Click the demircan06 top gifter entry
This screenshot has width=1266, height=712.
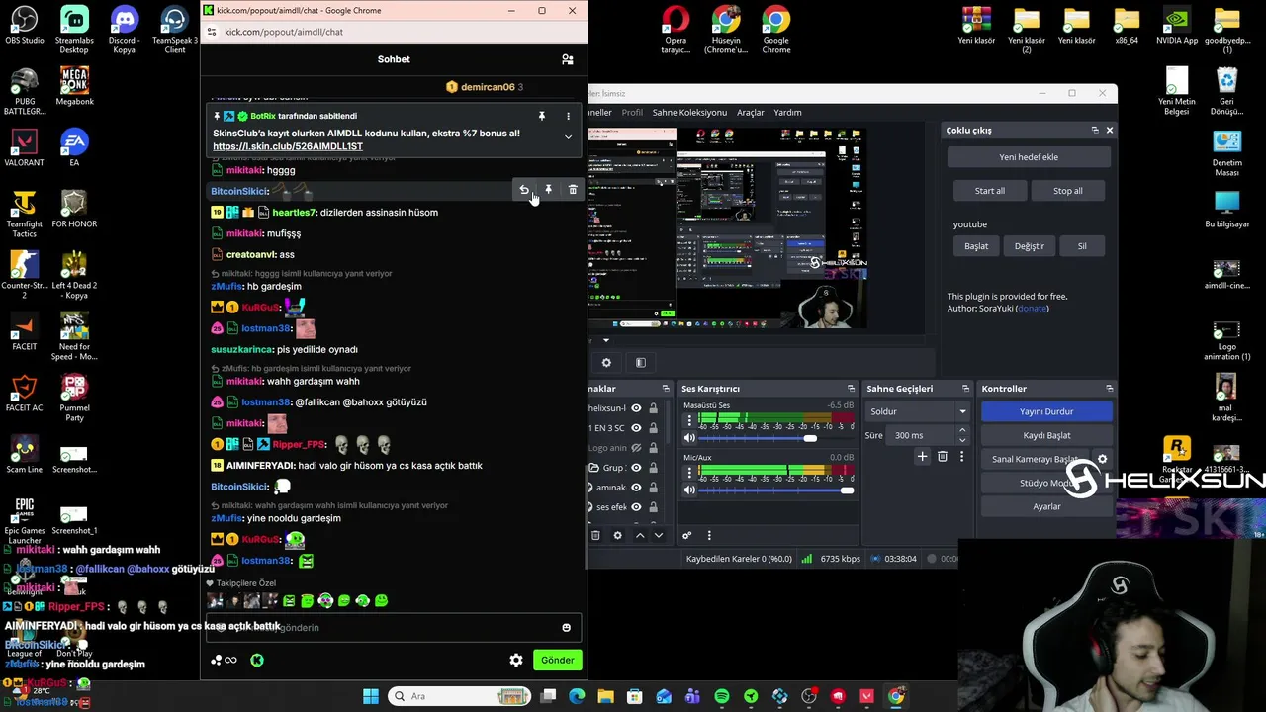(x=485, y=87)
